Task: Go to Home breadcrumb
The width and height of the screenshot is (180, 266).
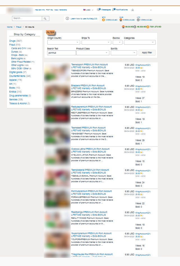Action: (x=10, y=27)
